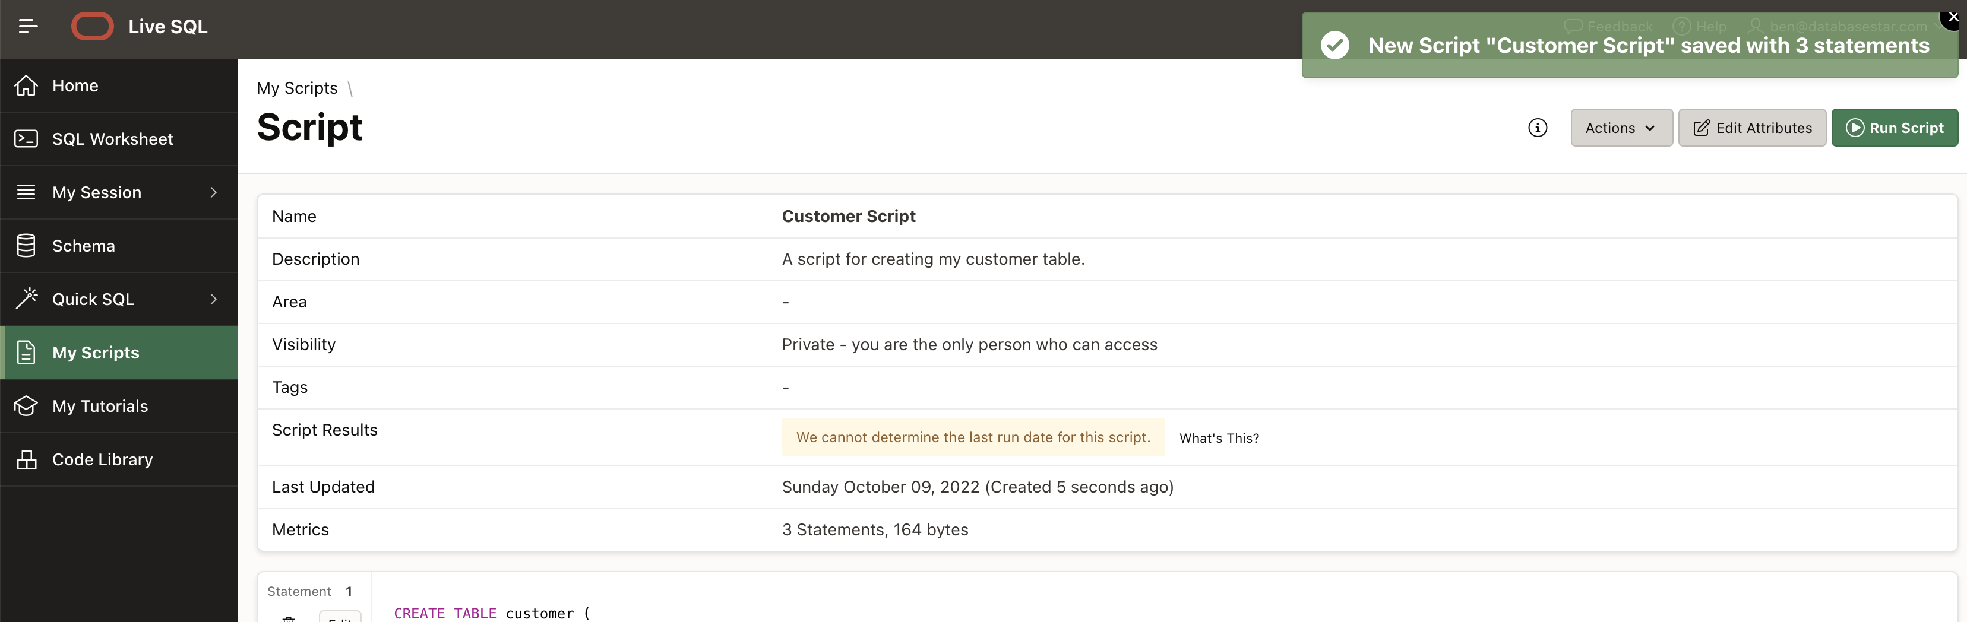Image resolution: width=1967 pixels, height=622 pixels.
Task: Expand the Quick SQL submenu chevron
Action: (x=213, y=299)
